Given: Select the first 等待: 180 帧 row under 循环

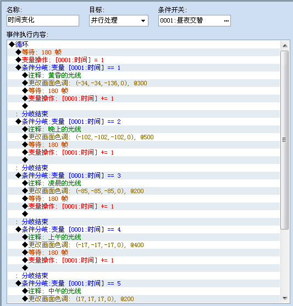Looking at the screenshot, I should click(143, 52).
